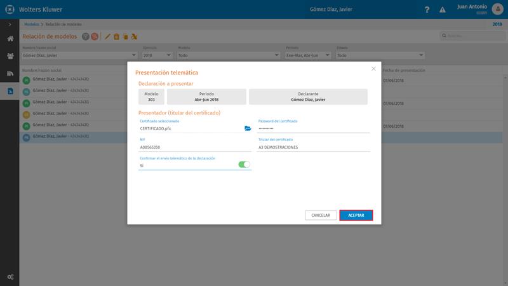The height and width of the screenshot is (286, 508).
Task: Click the gray filter funnel icon
Action: coord(86,37)
